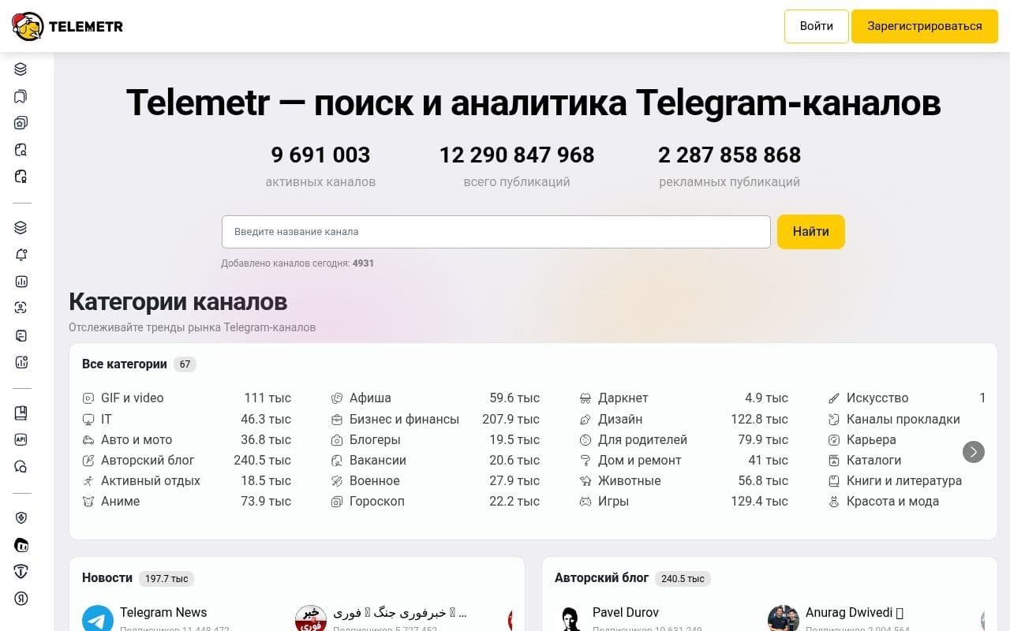Open the IT category from the list
1010x631 pixels.
pyautogui.click(x=107, y=419)
